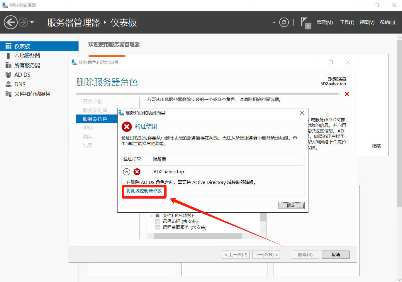Click the refresh icon in header
Screen dimensions: 402x282
click(284, 22)
